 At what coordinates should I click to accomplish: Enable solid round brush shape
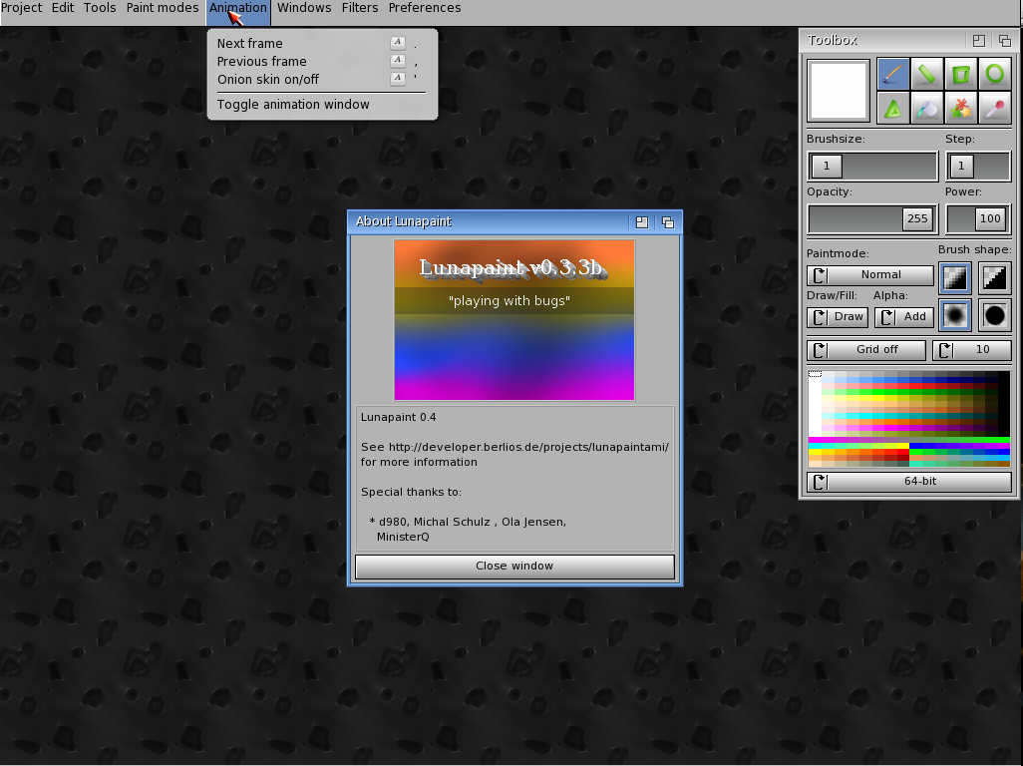[x=994, y=316]
